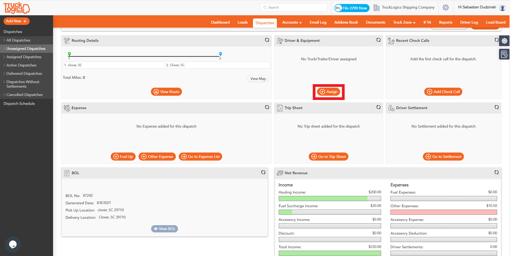Viewport: 510px width, 256px height.
Task: Add a Fuel Up expense
Action: [123, 157]
